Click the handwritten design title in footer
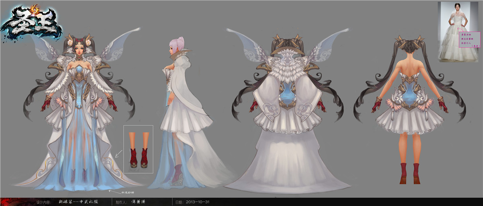Screen dimensions: 483x206 [x=78, y=202]
